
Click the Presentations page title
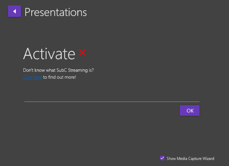56,12
